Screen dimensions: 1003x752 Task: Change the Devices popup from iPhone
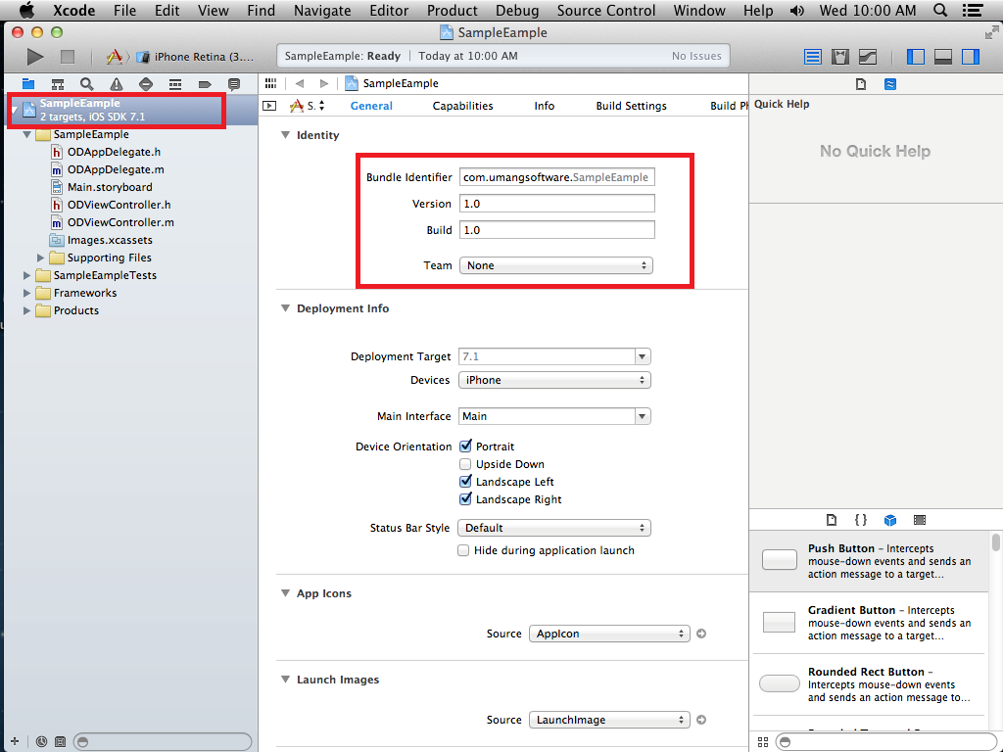point(554,381)
